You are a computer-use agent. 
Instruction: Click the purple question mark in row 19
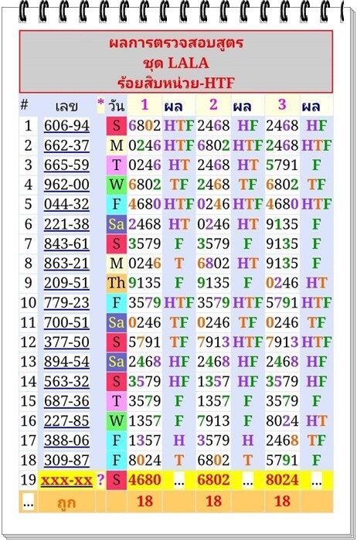[100, 480]
